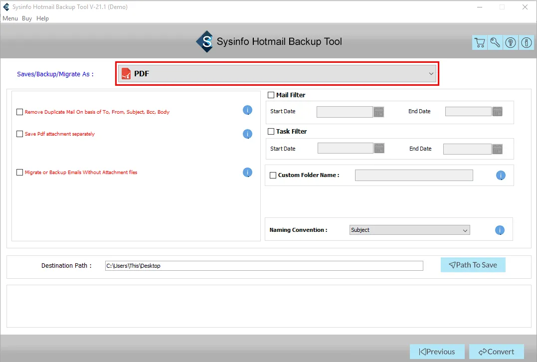Click the Path To Save button

pos(473,265)
